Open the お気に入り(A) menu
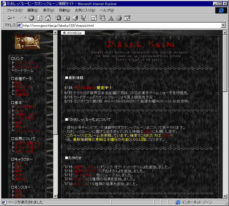The image size is (229, 206). [x=85, y=10]
